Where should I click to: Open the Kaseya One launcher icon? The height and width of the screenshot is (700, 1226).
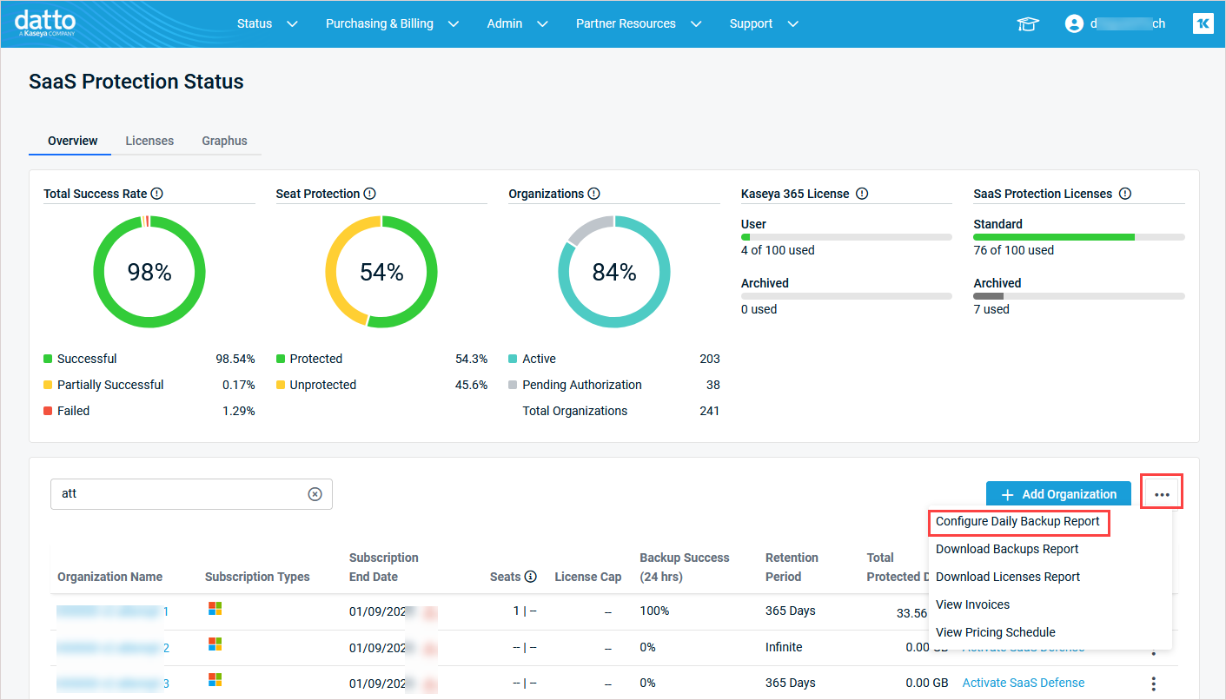pos(1203,23)
